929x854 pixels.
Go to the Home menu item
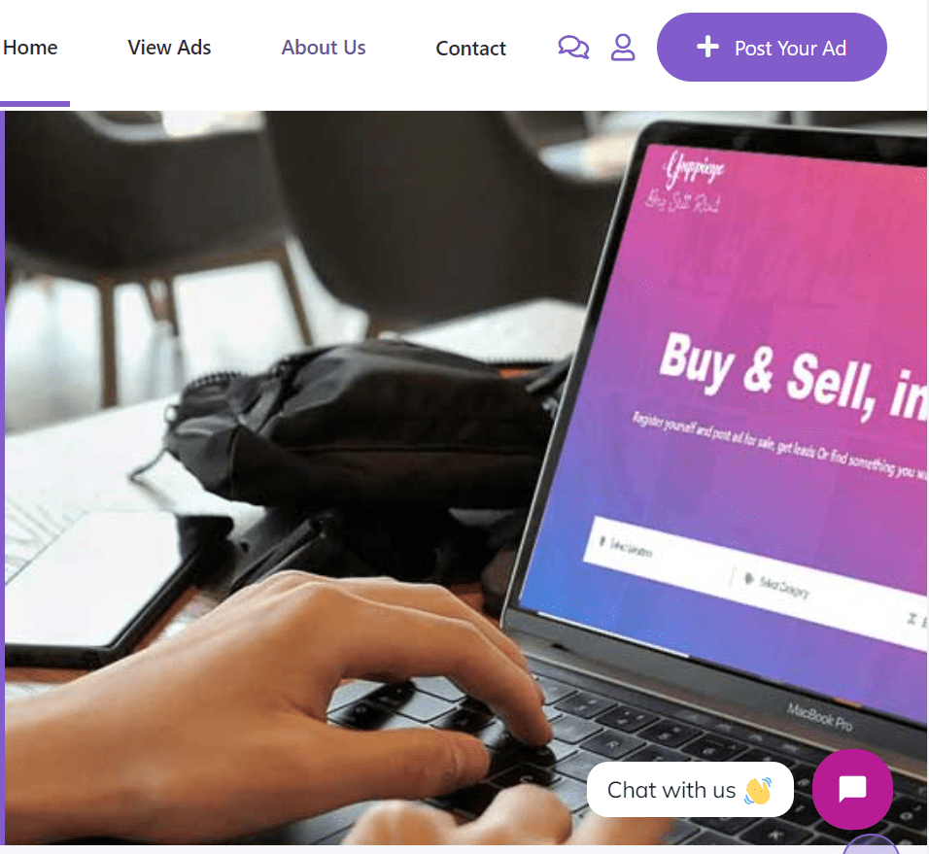pyautogui.click(x=29, y=48)
